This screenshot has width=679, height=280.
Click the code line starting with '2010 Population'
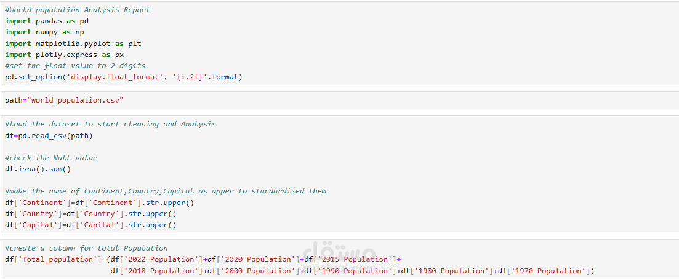pyautogui.click(x=353, y=271)
